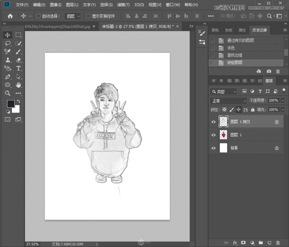Open opacity 100% dropdown arrow

coord(283,100)
